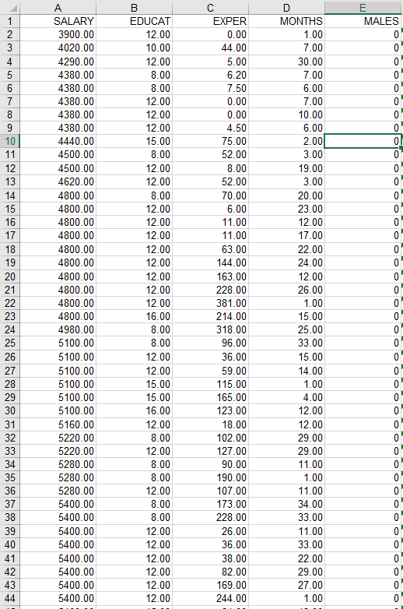This screenshot has height=609, width=403.
Task: Click salary cell 4440.00
Action: coord(58,141)
